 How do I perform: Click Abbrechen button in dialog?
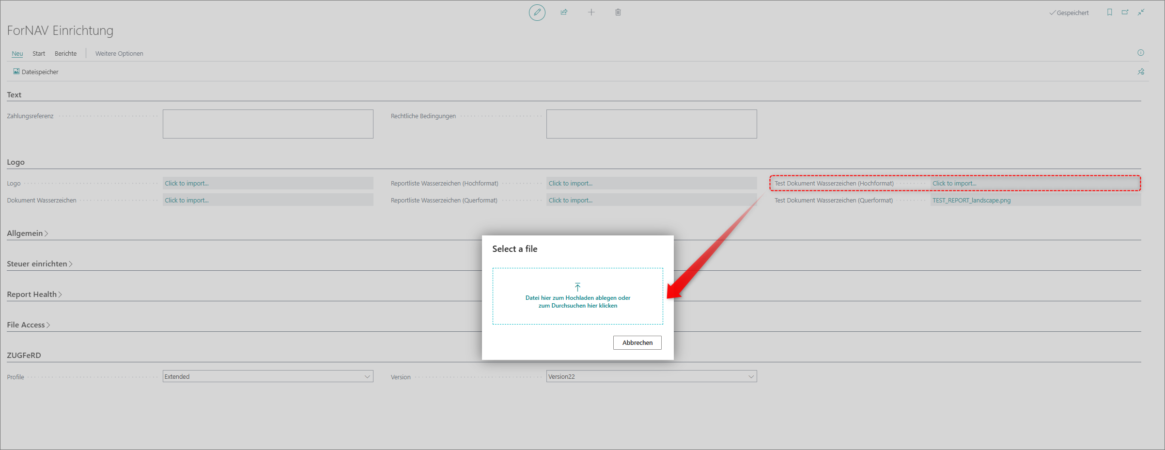click(x=637, y=342)
